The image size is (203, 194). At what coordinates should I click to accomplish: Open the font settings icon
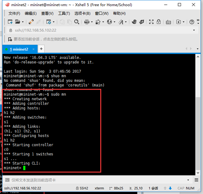[x=121, y=22]
